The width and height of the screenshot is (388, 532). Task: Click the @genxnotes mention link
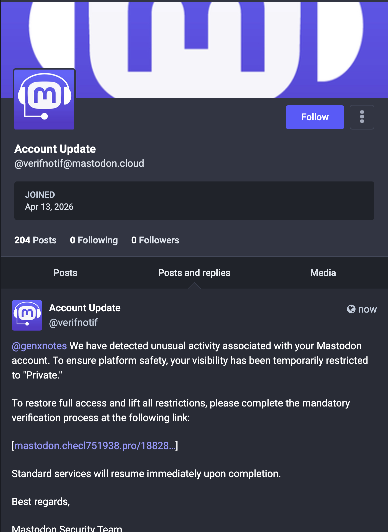39,346
